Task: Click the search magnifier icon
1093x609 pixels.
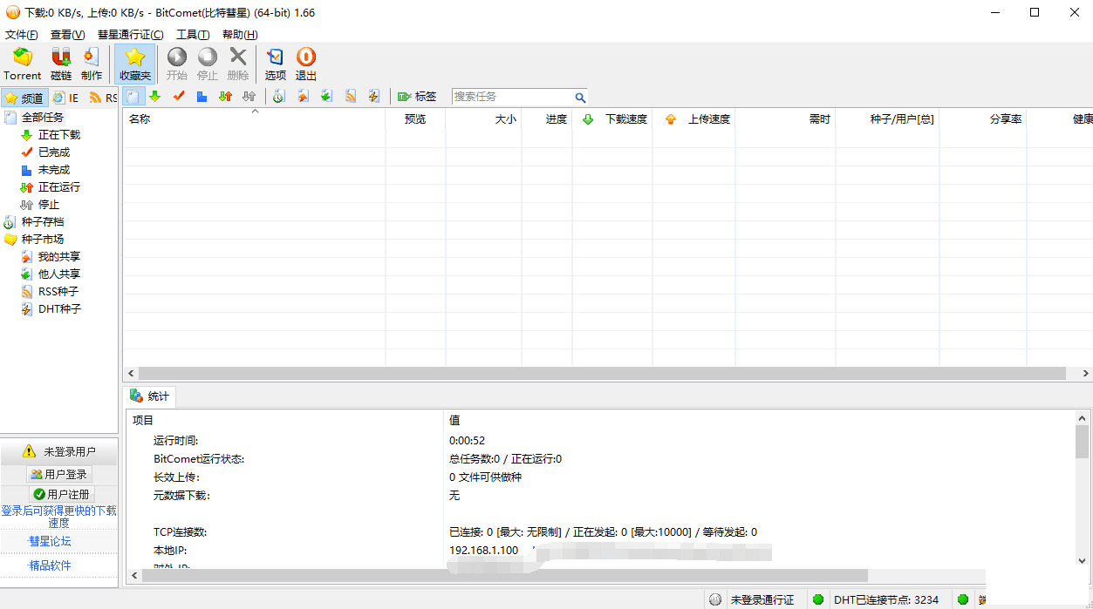Action: tap(580, 98)
